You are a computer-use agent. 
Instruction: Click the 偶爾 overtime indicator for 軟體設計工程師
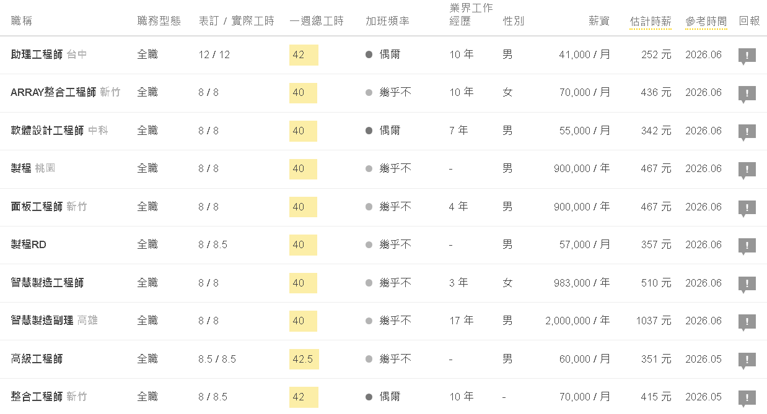(383, 131)
